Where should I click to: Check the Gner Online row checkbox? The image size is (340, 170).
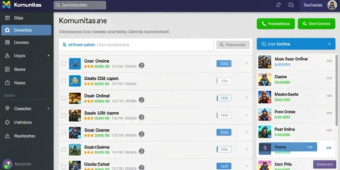(63, 63)
